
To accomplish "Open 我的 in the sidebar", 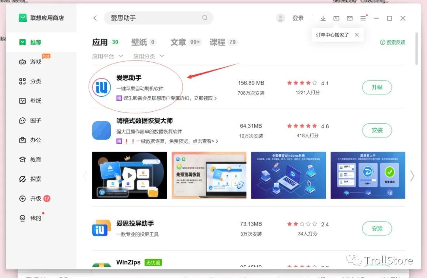I will pos(42,218).
